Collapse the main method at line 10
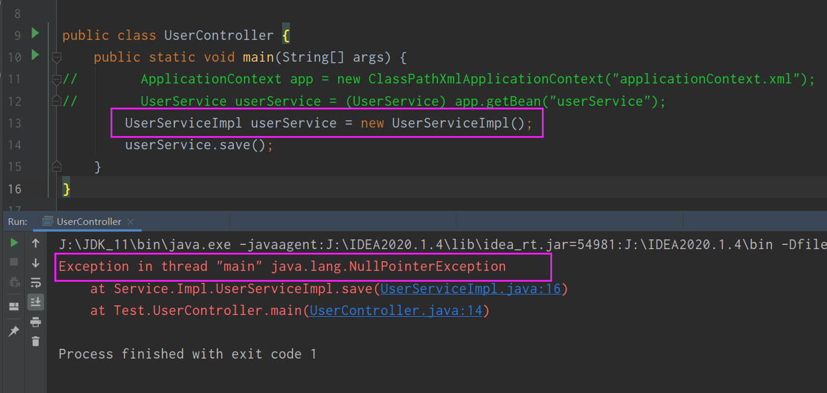 coord(57,57)
